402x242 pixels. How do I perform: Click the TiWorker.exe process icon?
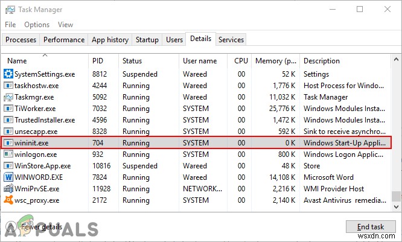(8, 109)
